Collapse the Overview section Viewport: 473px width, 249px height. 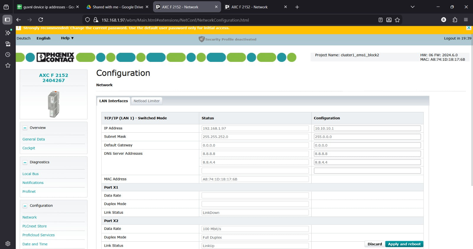25,128
